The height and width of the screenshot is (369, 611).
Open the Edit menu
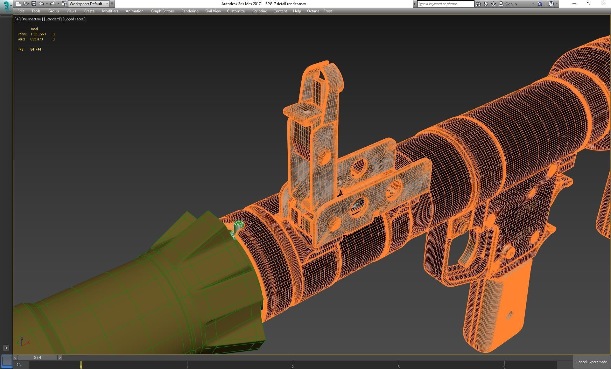point(21,11)
